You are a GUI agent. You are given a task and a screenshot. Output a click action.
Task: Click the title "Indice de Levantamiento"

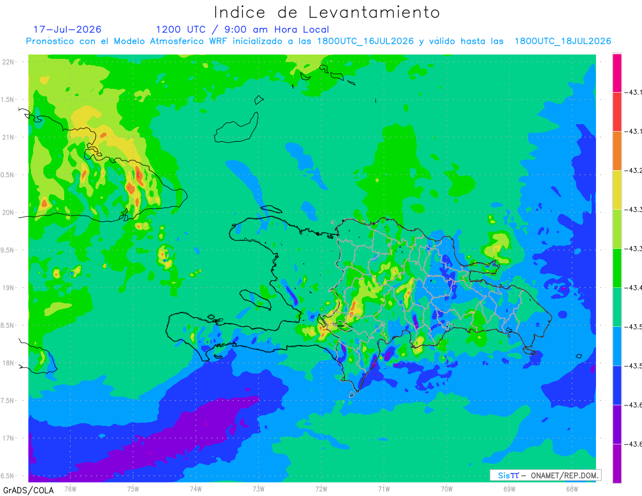pyautogui.click(x=327, y=12)
